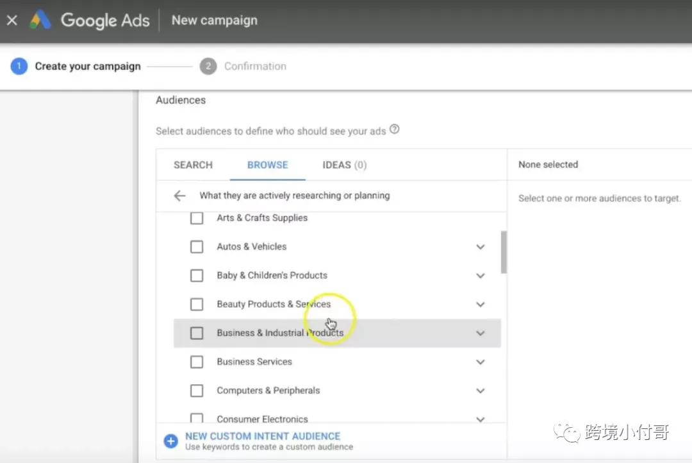Switch to the SEARCH tab
692x463 pixels.
click(194, 165)
